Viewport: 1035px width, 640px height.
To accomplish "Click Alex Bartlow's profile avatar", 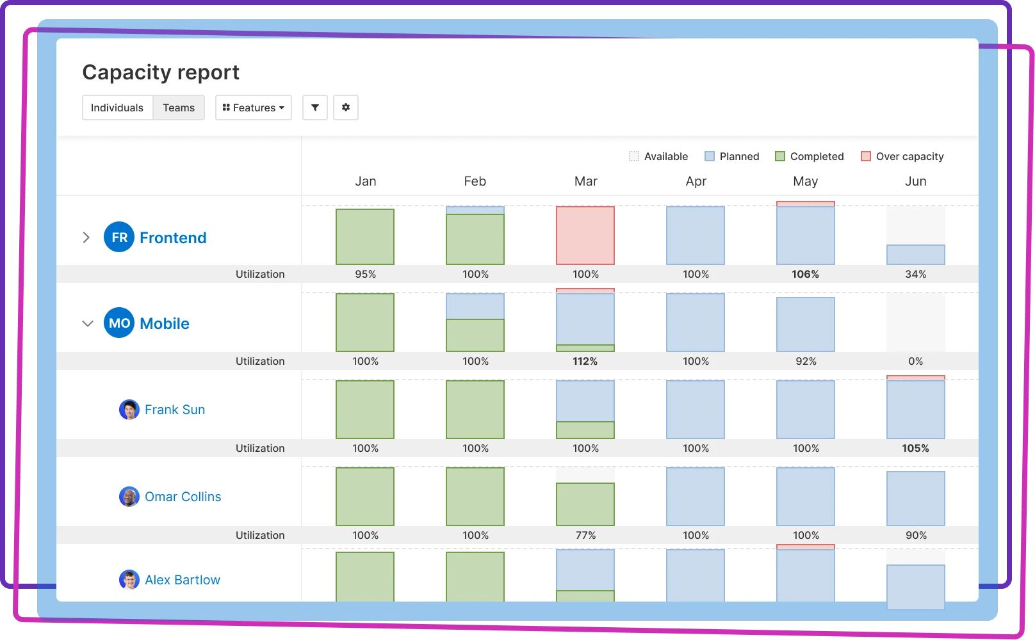I will (x=129, y=580).
